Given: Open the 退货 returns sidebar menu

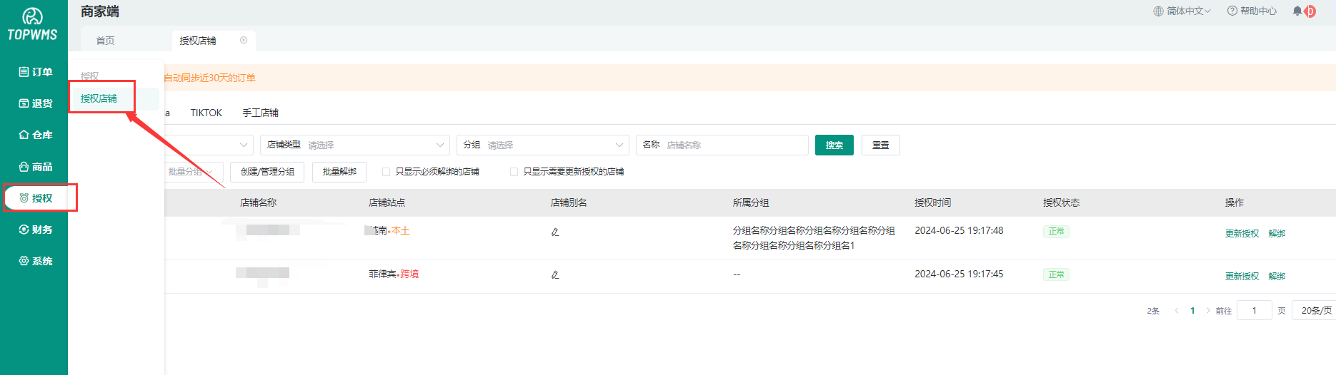Looking at the screenshot, I should (x=35, y=103).
